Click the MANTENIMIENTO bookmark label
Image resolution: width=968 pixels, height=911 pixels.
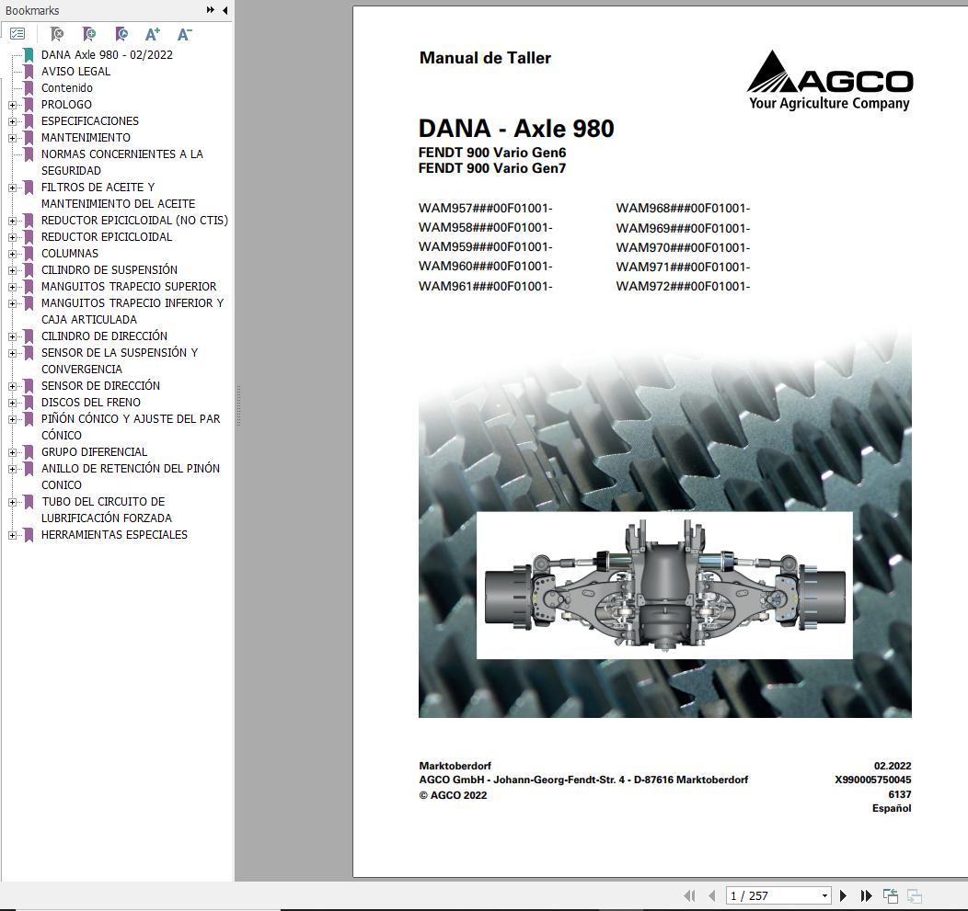click(x=86, y=138)
